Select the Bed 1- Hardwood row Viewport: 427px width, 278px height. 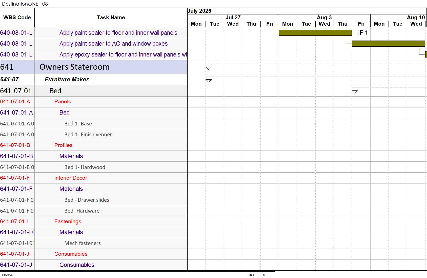pyautogui.click(x=94, y=167)
